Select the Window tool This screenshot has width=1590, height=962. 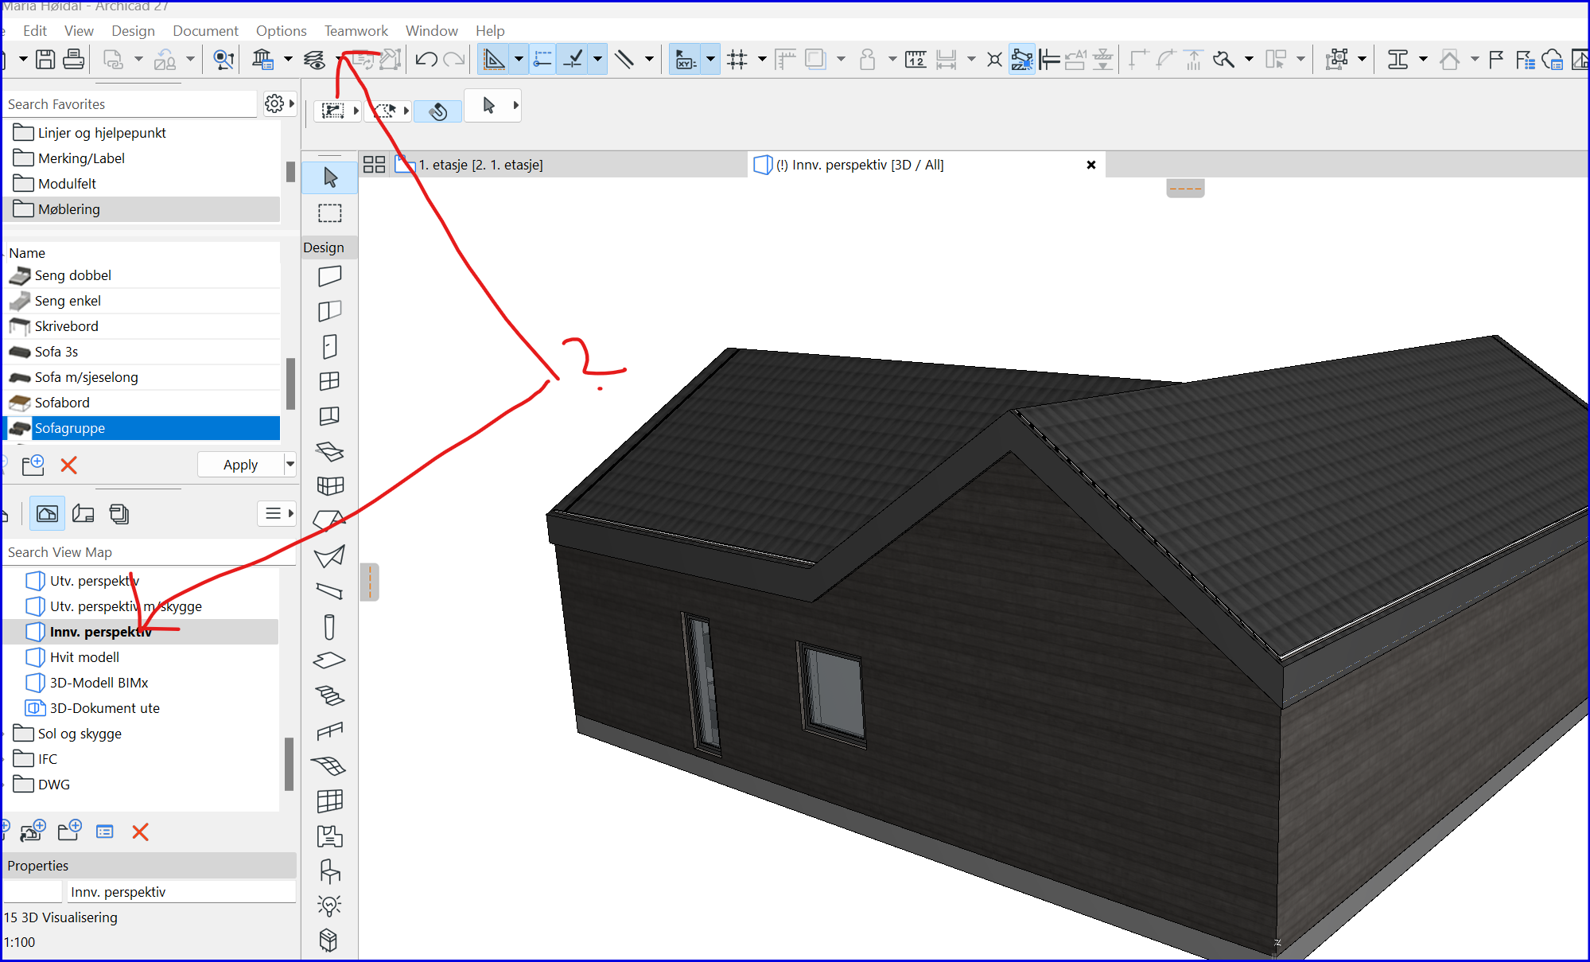330,381
